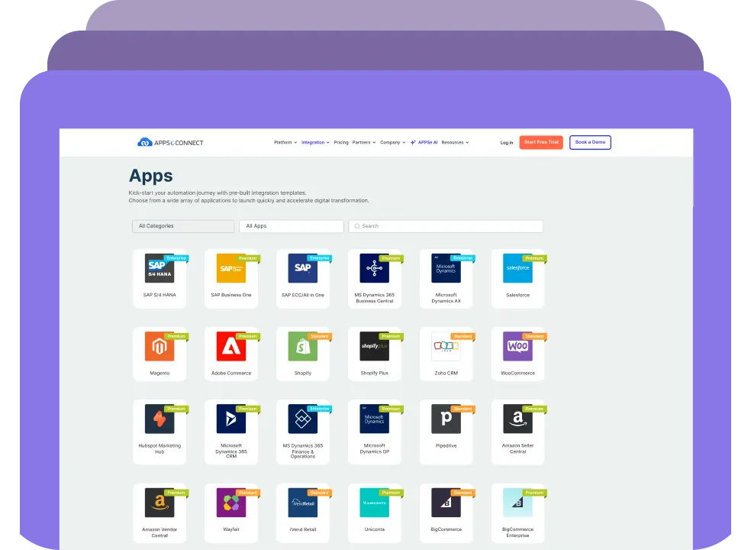The height and width of the screenshot is (550, 751).
Task: Open MS Dynamics 365 Finance & Operations icon
Action: click(303, 419)
